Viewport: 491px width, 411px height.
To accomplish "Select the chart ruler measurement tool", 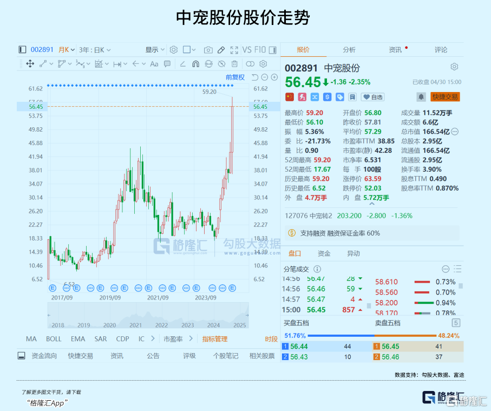I will coord(99,64).
